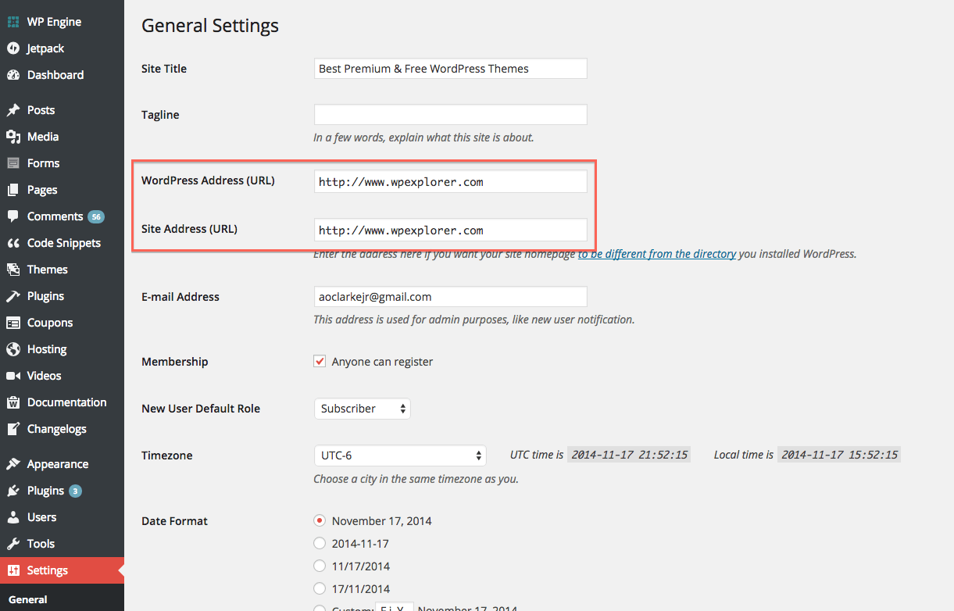This screenshot has height=611, width=954.
Task: Click the Posts pushpin icon
Action: [13, 110]
